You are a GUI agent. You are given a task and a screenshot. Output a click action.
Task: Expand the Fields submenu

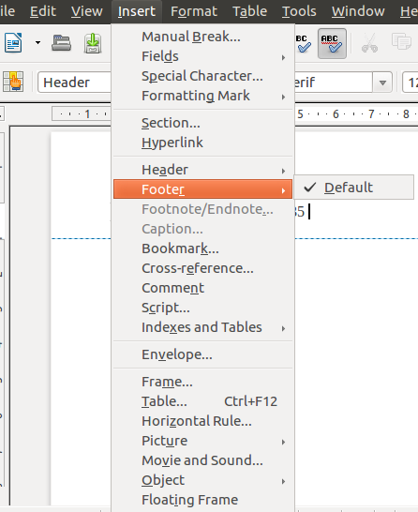tap(202, 56)
